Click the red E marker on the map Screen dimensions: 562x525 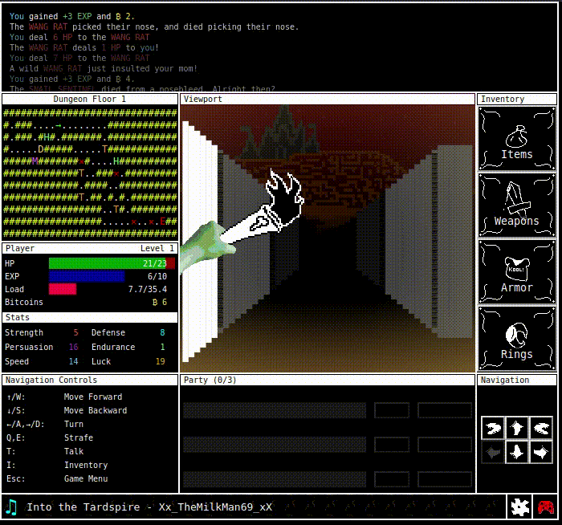(x=162, y=221)
